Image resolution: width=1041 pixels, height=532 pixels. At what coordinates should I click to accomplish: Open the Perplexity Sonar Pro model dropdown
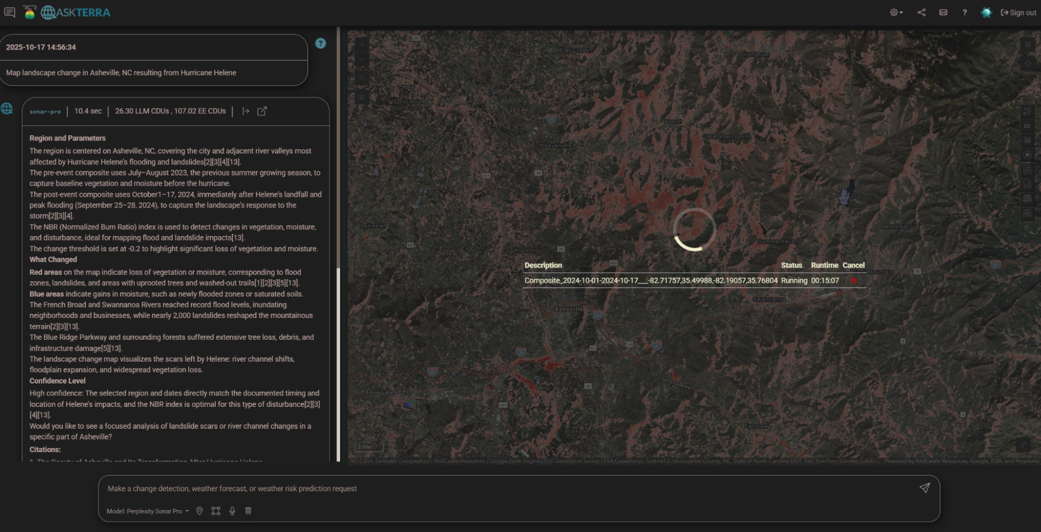coord(147,511)
